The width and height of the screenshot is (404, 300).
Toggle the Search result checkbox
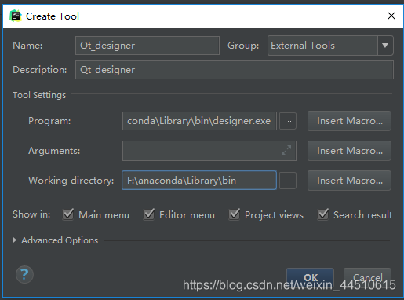(x=323, y=214)
